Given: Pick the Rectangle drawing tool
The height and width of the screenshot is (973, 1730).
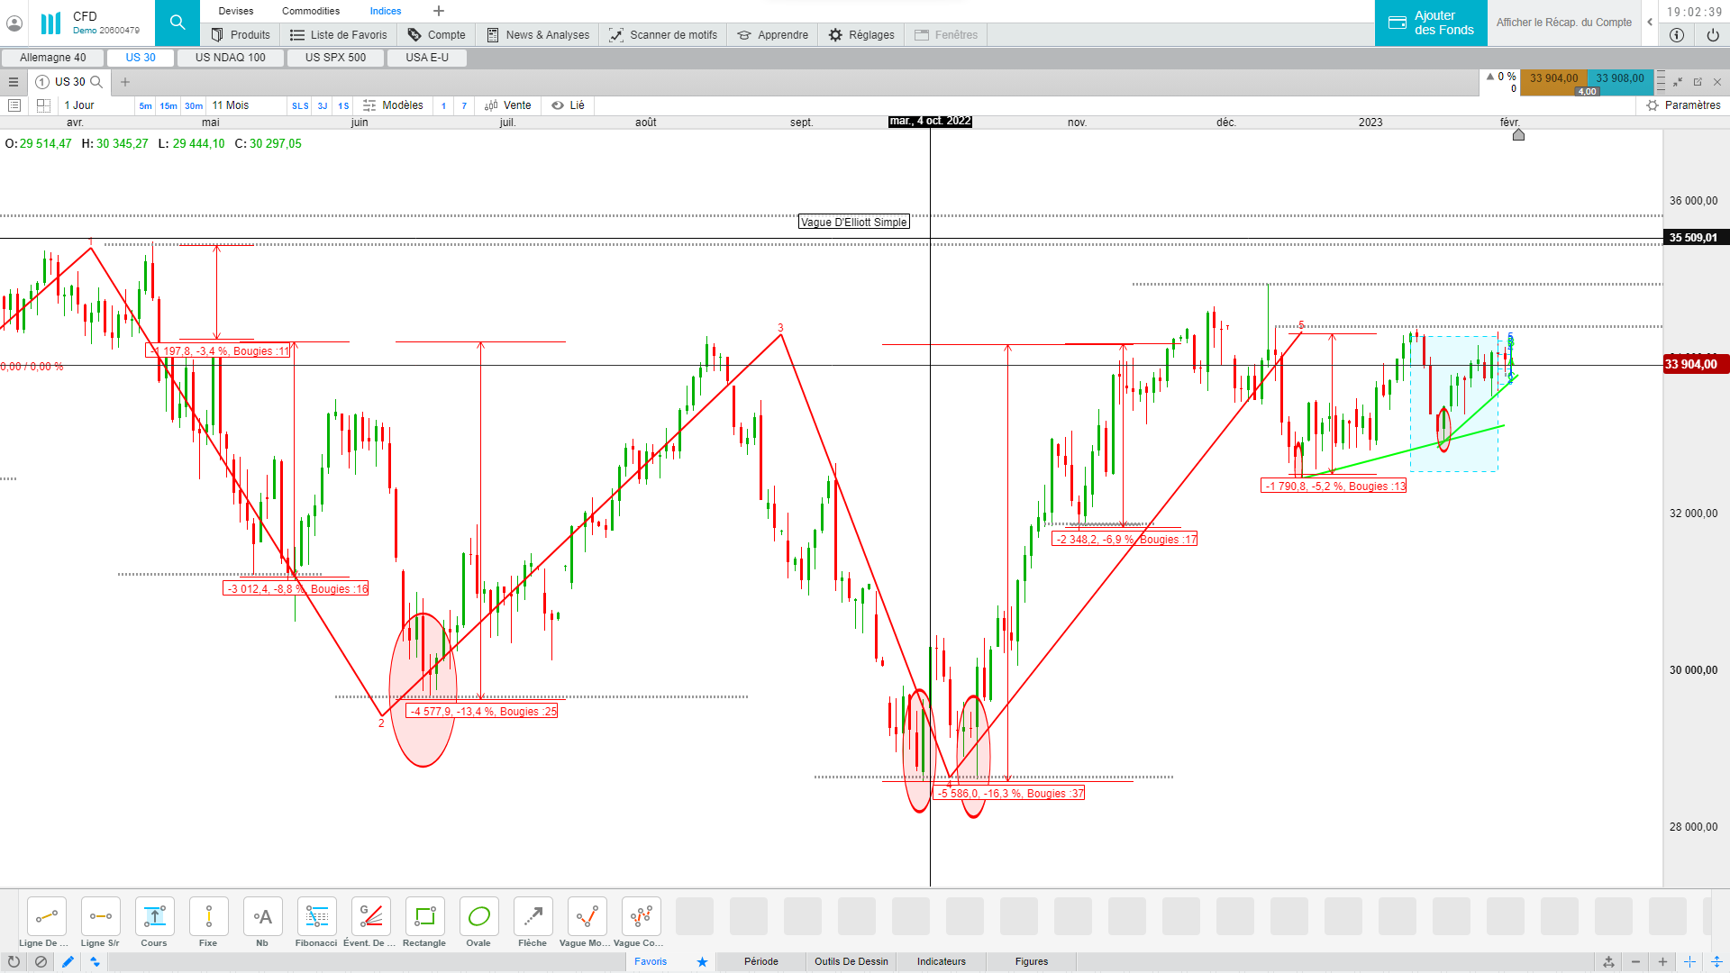Looking at the screenshot, I should click(x=424, y=917).
